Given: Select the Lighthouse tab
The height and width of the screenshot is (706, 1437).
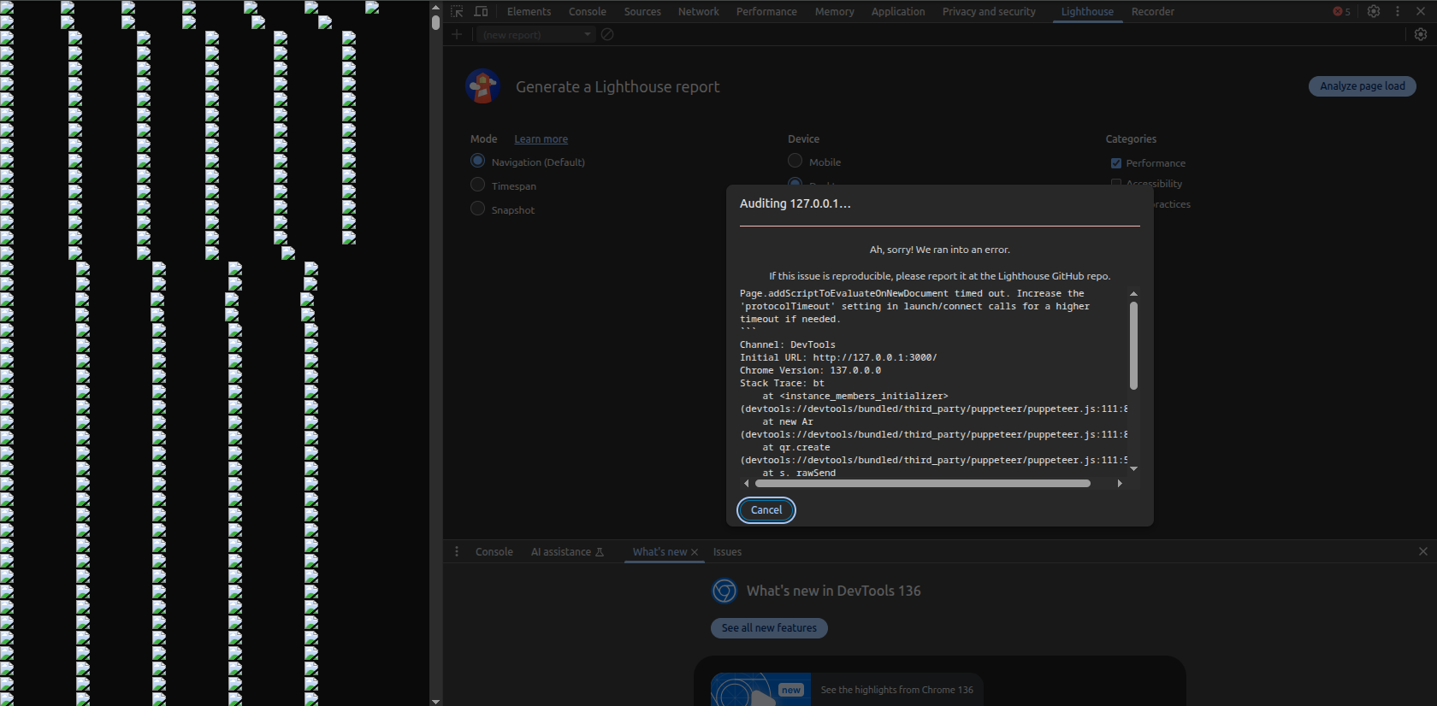Looking at the screenshot, I should click(x=1087, y=11).
